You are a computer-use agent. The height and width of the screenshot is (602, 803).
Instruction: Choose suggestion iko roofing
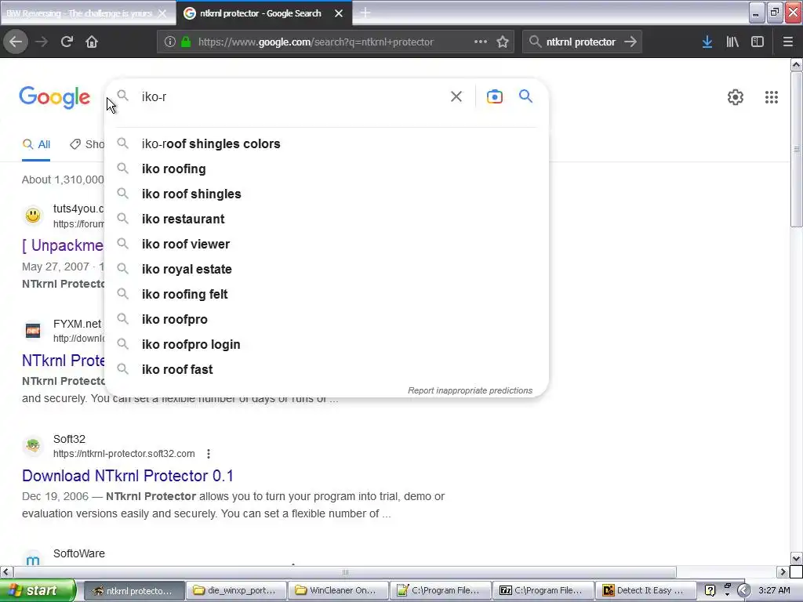(326, 169)
